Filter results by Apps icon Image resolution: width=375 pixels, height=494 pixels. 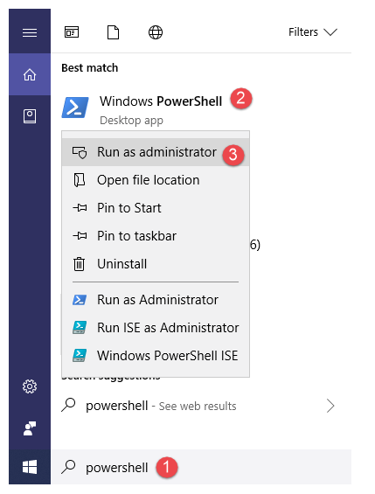(72, 32)
